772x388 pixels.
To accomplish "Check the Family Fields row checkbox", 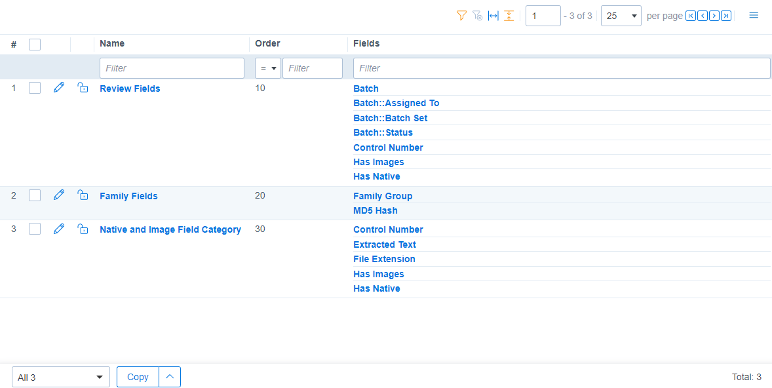I will click(35, 195).
